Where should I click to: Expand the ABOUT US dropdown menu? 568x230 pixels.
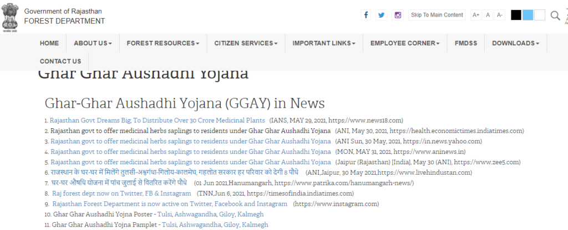point(93,43)
